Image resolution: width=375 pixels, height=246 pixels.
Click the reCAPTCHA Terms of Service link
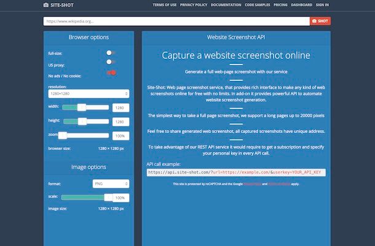(x=279, y=184)
